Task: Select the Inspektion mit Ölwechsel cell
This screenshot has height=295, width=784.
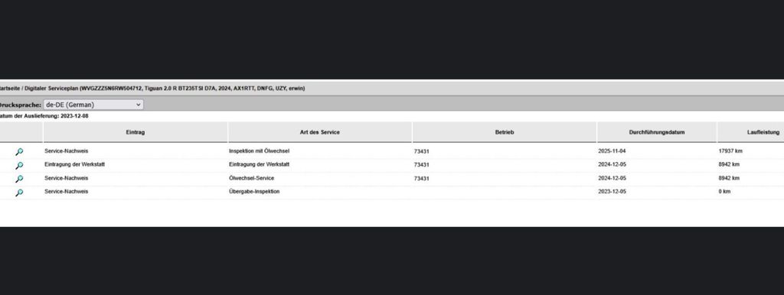Action: (259, 151)
